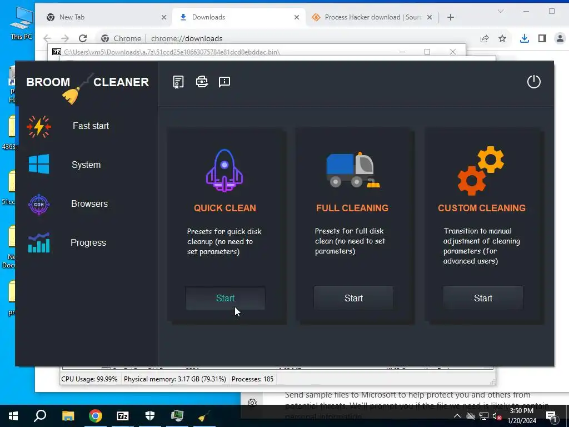Start the Custom Cleaning option

pos(483,298)
